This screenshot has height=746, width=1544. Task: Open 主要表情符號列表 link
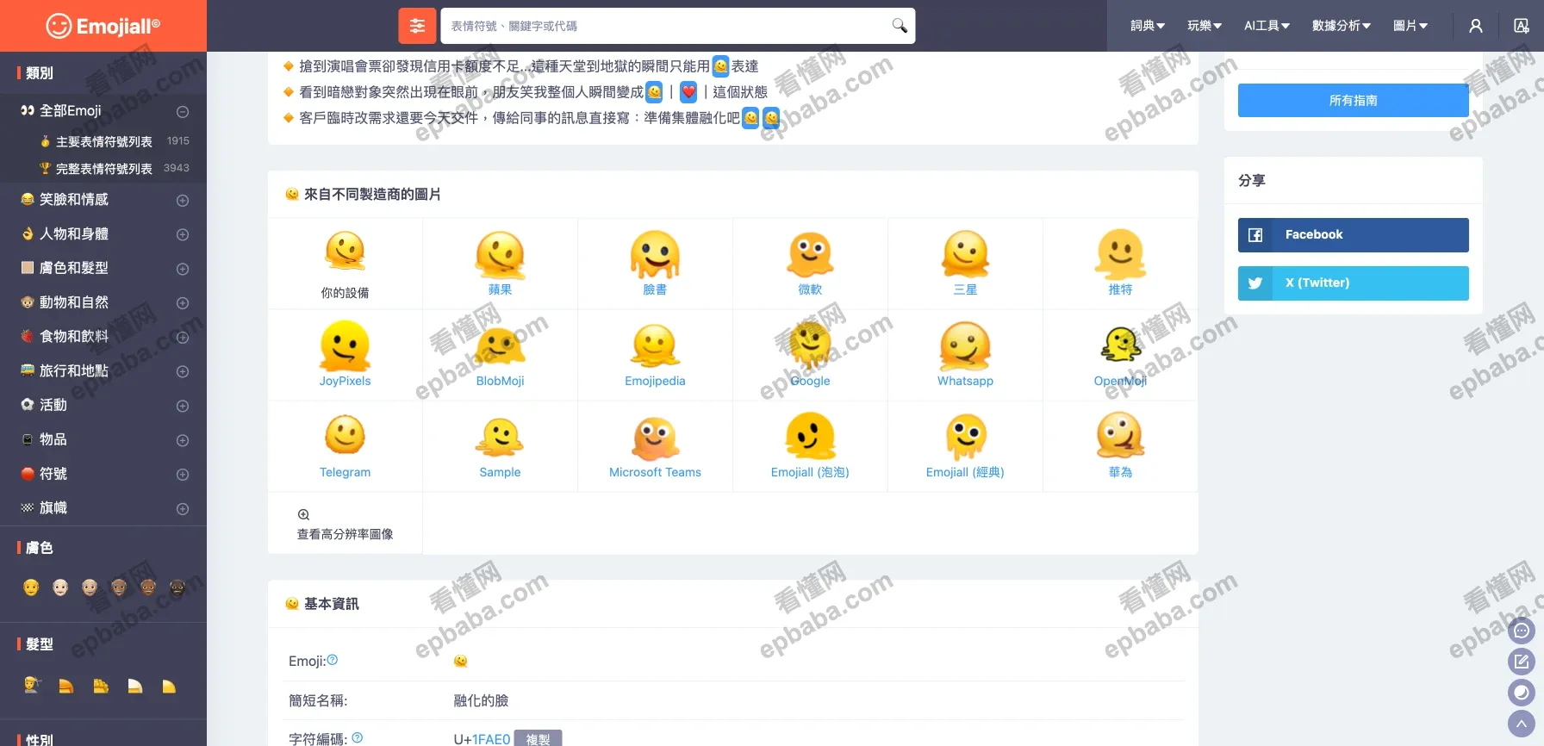[104, 141]
